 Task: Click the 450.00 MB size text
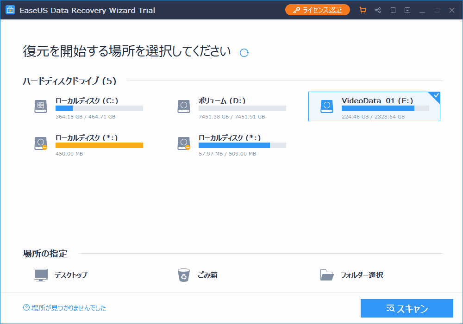[69, 154]
